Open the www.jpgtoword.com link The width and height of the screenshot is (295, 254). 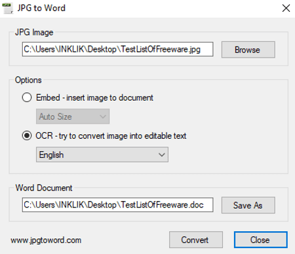[x=46, y=240]
